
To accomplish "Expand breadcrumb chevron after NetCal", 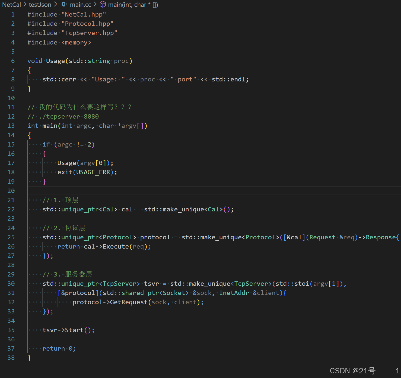I will click(x=25, y=4).
